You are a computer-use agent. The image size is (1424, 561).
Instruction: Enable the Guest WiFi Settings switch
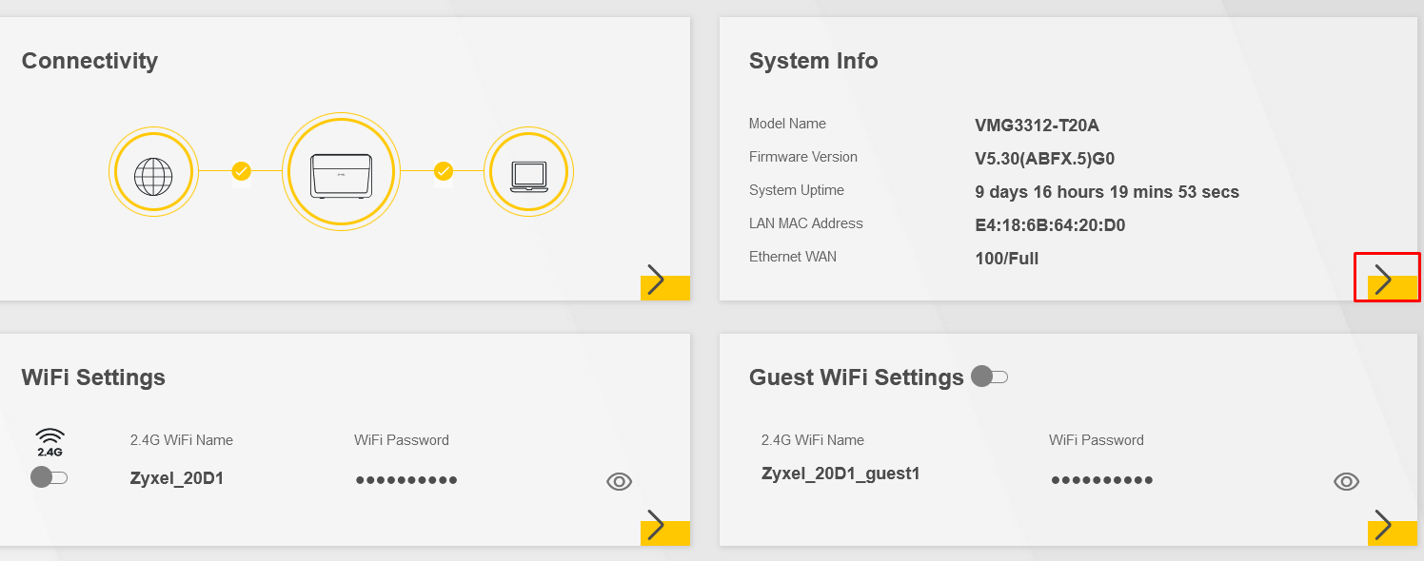pyautogui.click(x=989, y=377)
